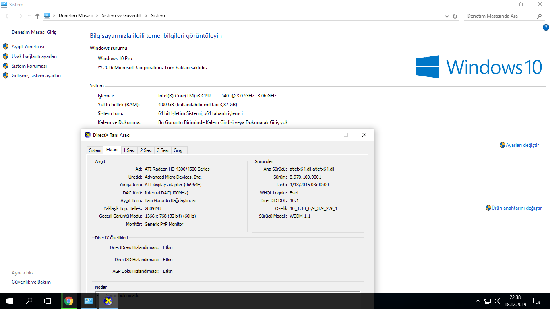550x309 pixels.
Task: Click the Sistem window title icon
Action: (x=4, y=4)
